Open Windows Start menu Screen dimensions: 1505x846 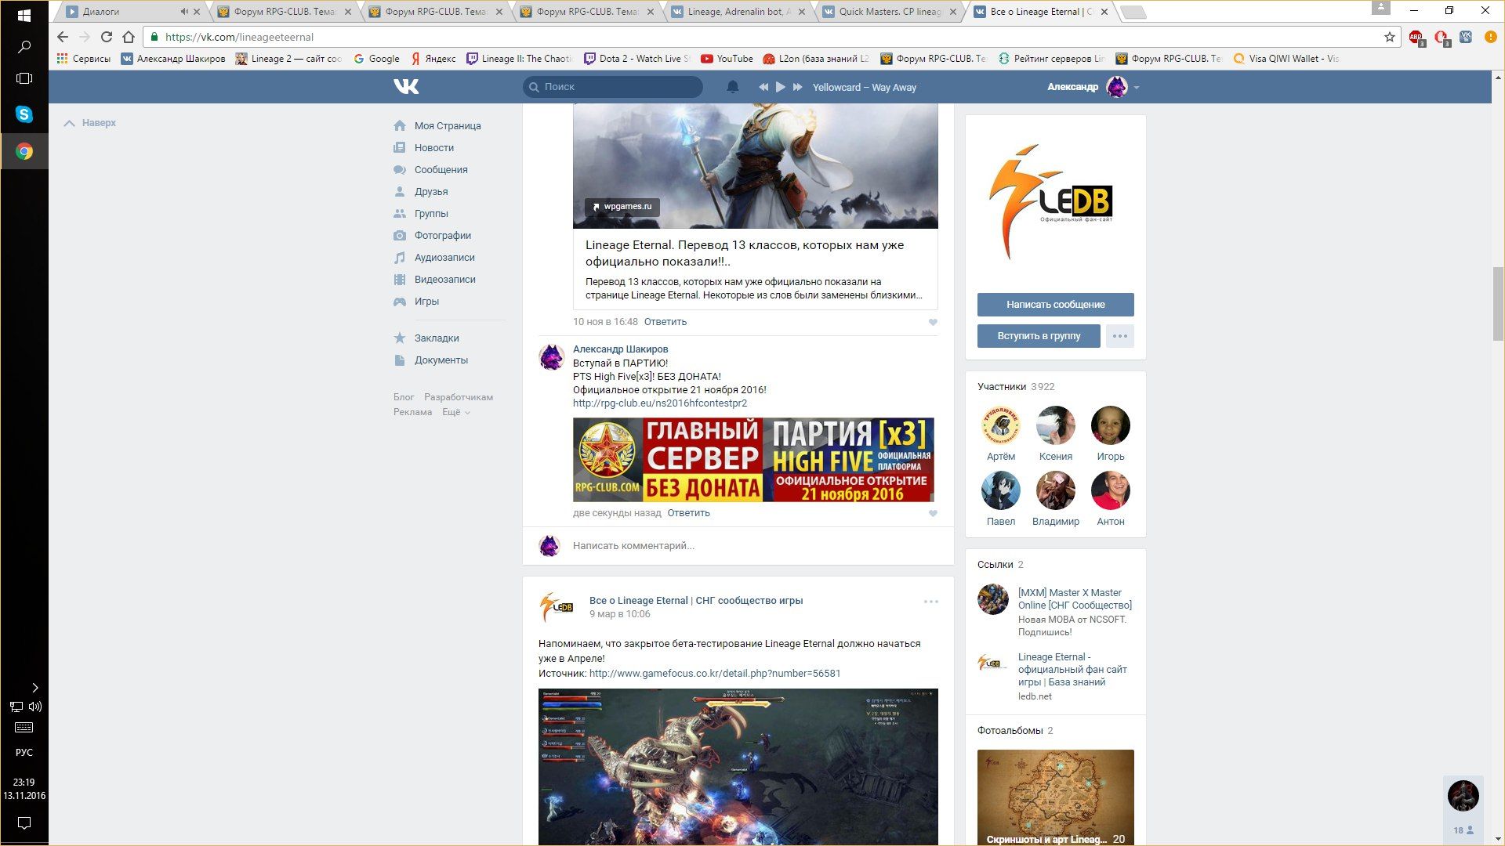point(24,15)
